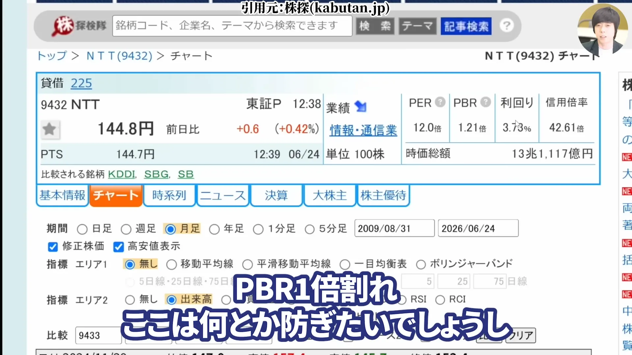Select 平滑移動平均線 indicator radio button
This screenshot has height=355, width=632.
(x=248, y=264)
